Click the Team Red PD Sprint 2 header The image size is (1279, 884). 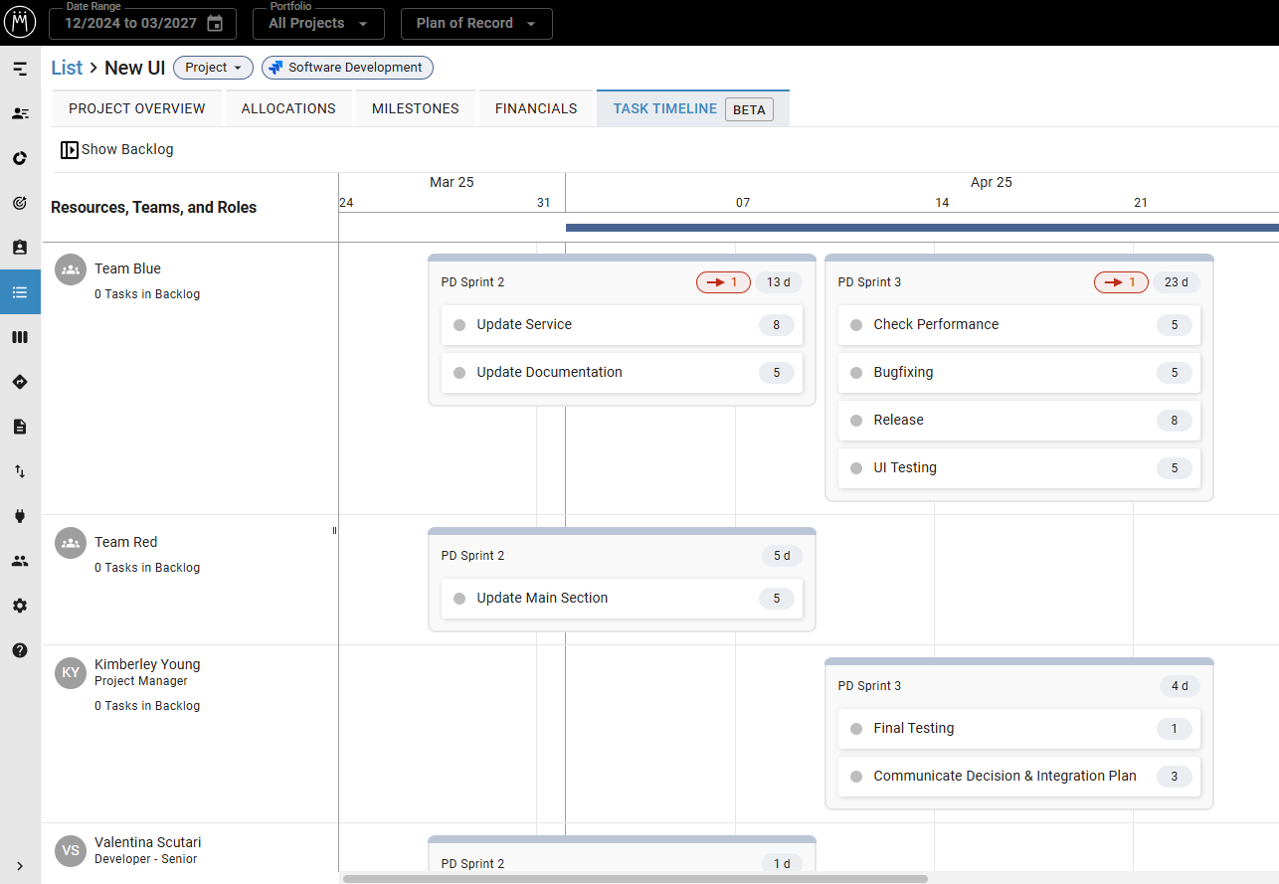(x=472, y=556)
